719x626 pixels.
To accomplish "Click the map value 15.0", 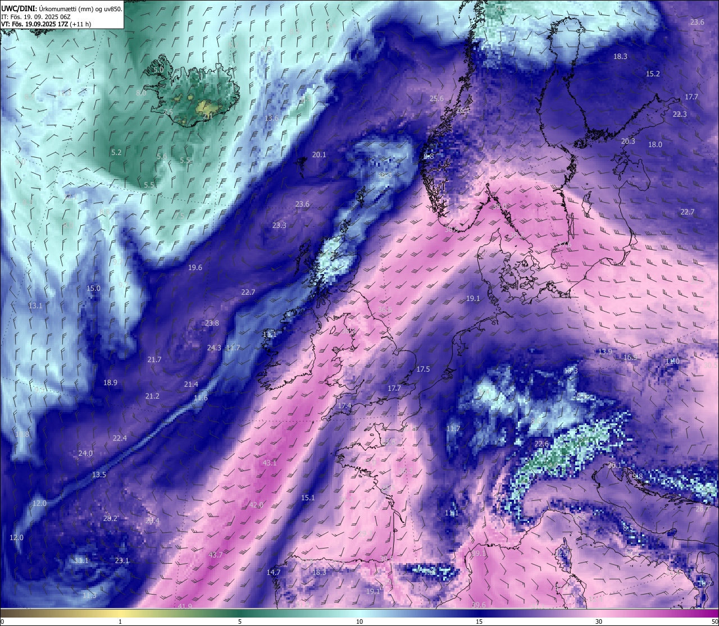I will [x=93, y=289].
